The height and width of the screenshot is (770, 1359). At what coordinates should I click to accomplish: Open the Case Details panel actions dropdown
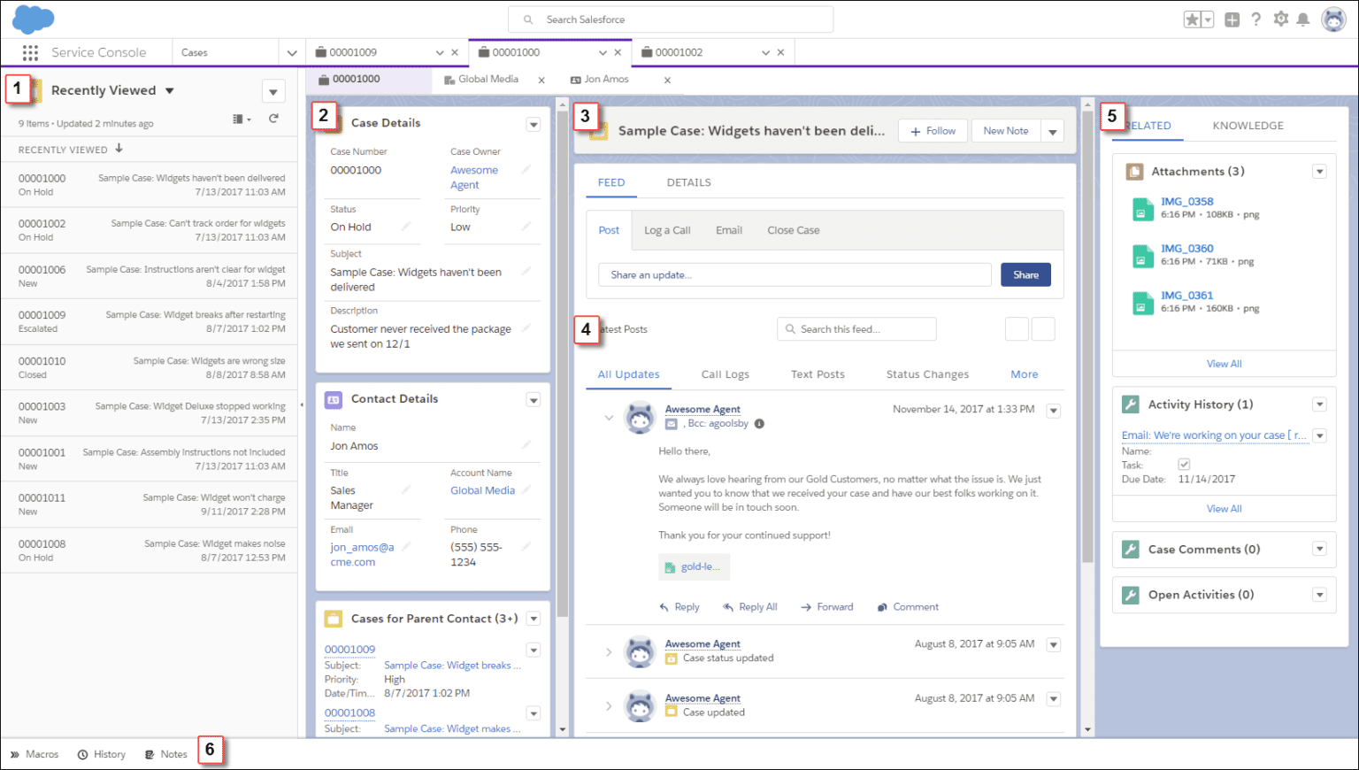pyautogui.click(x=534, y=124)
